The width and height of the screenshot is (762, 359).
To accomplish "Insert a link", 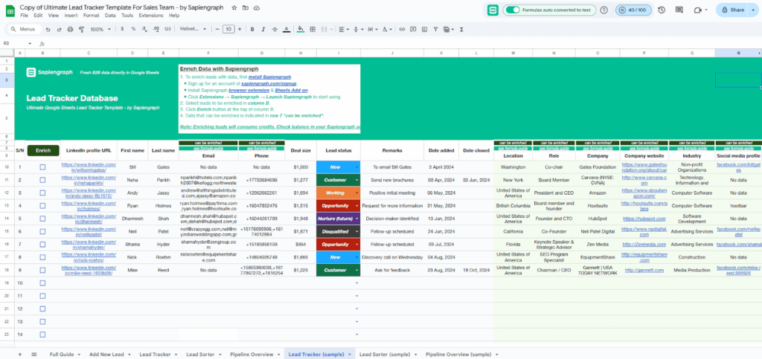I will (x=402, y=29).
